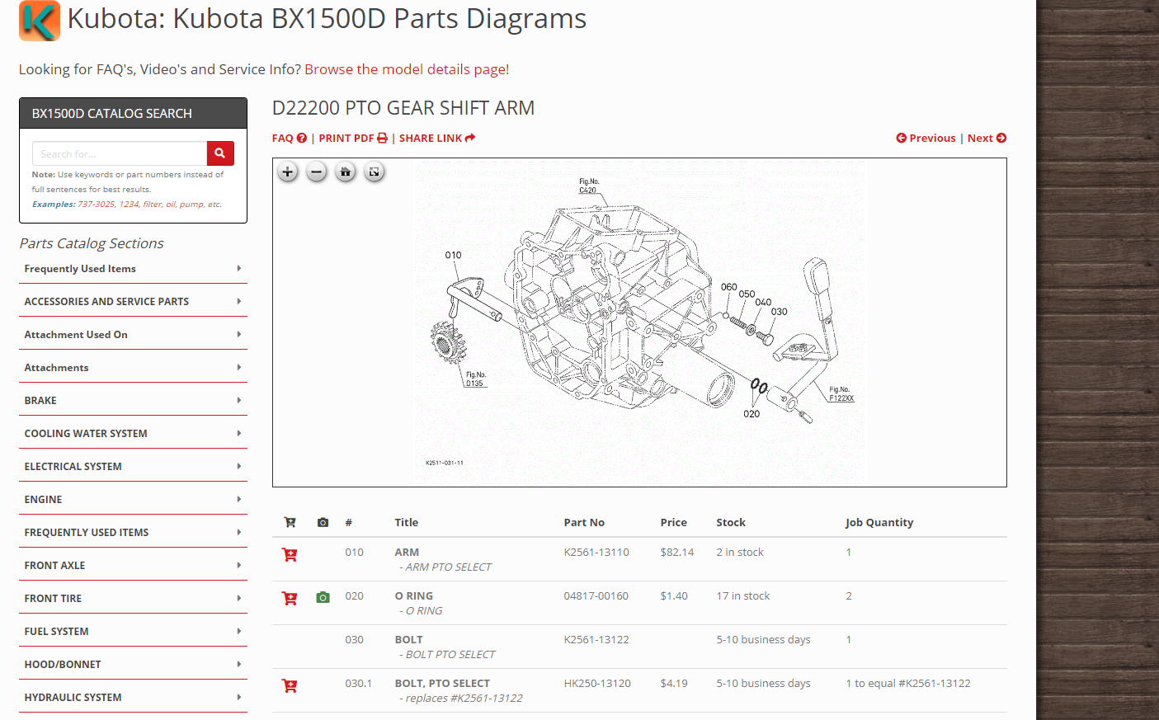This screenshot has width=1159, height=720.
Task: Open FRONT AXLE catalog section
Action: pos(133,565)
